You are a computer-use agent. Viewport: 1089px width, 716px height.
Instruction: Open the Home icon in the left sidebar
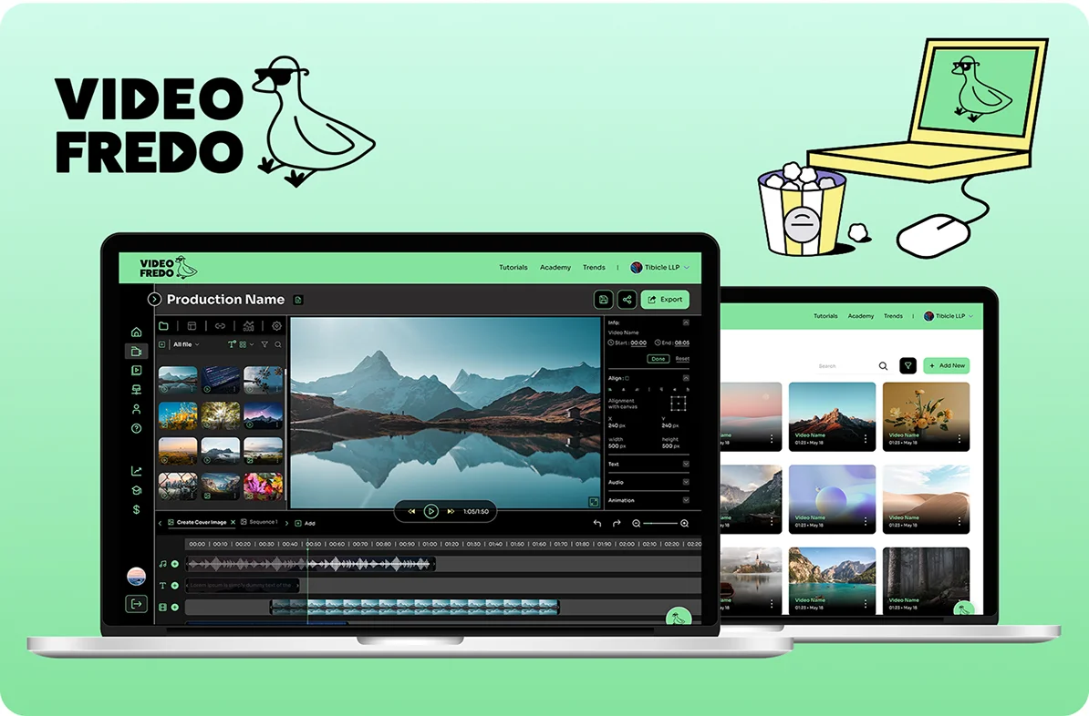pyautogui.click(x=136, y=332)
